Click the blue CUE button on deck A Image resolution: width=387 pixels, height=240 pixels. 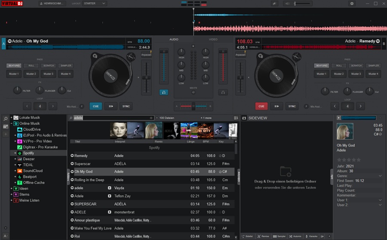96,106
